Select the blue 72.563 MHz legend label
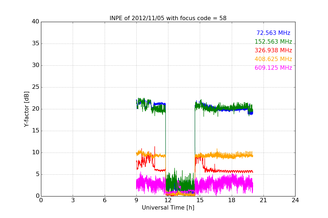This screenshot has width=328, height=218. 273,33
